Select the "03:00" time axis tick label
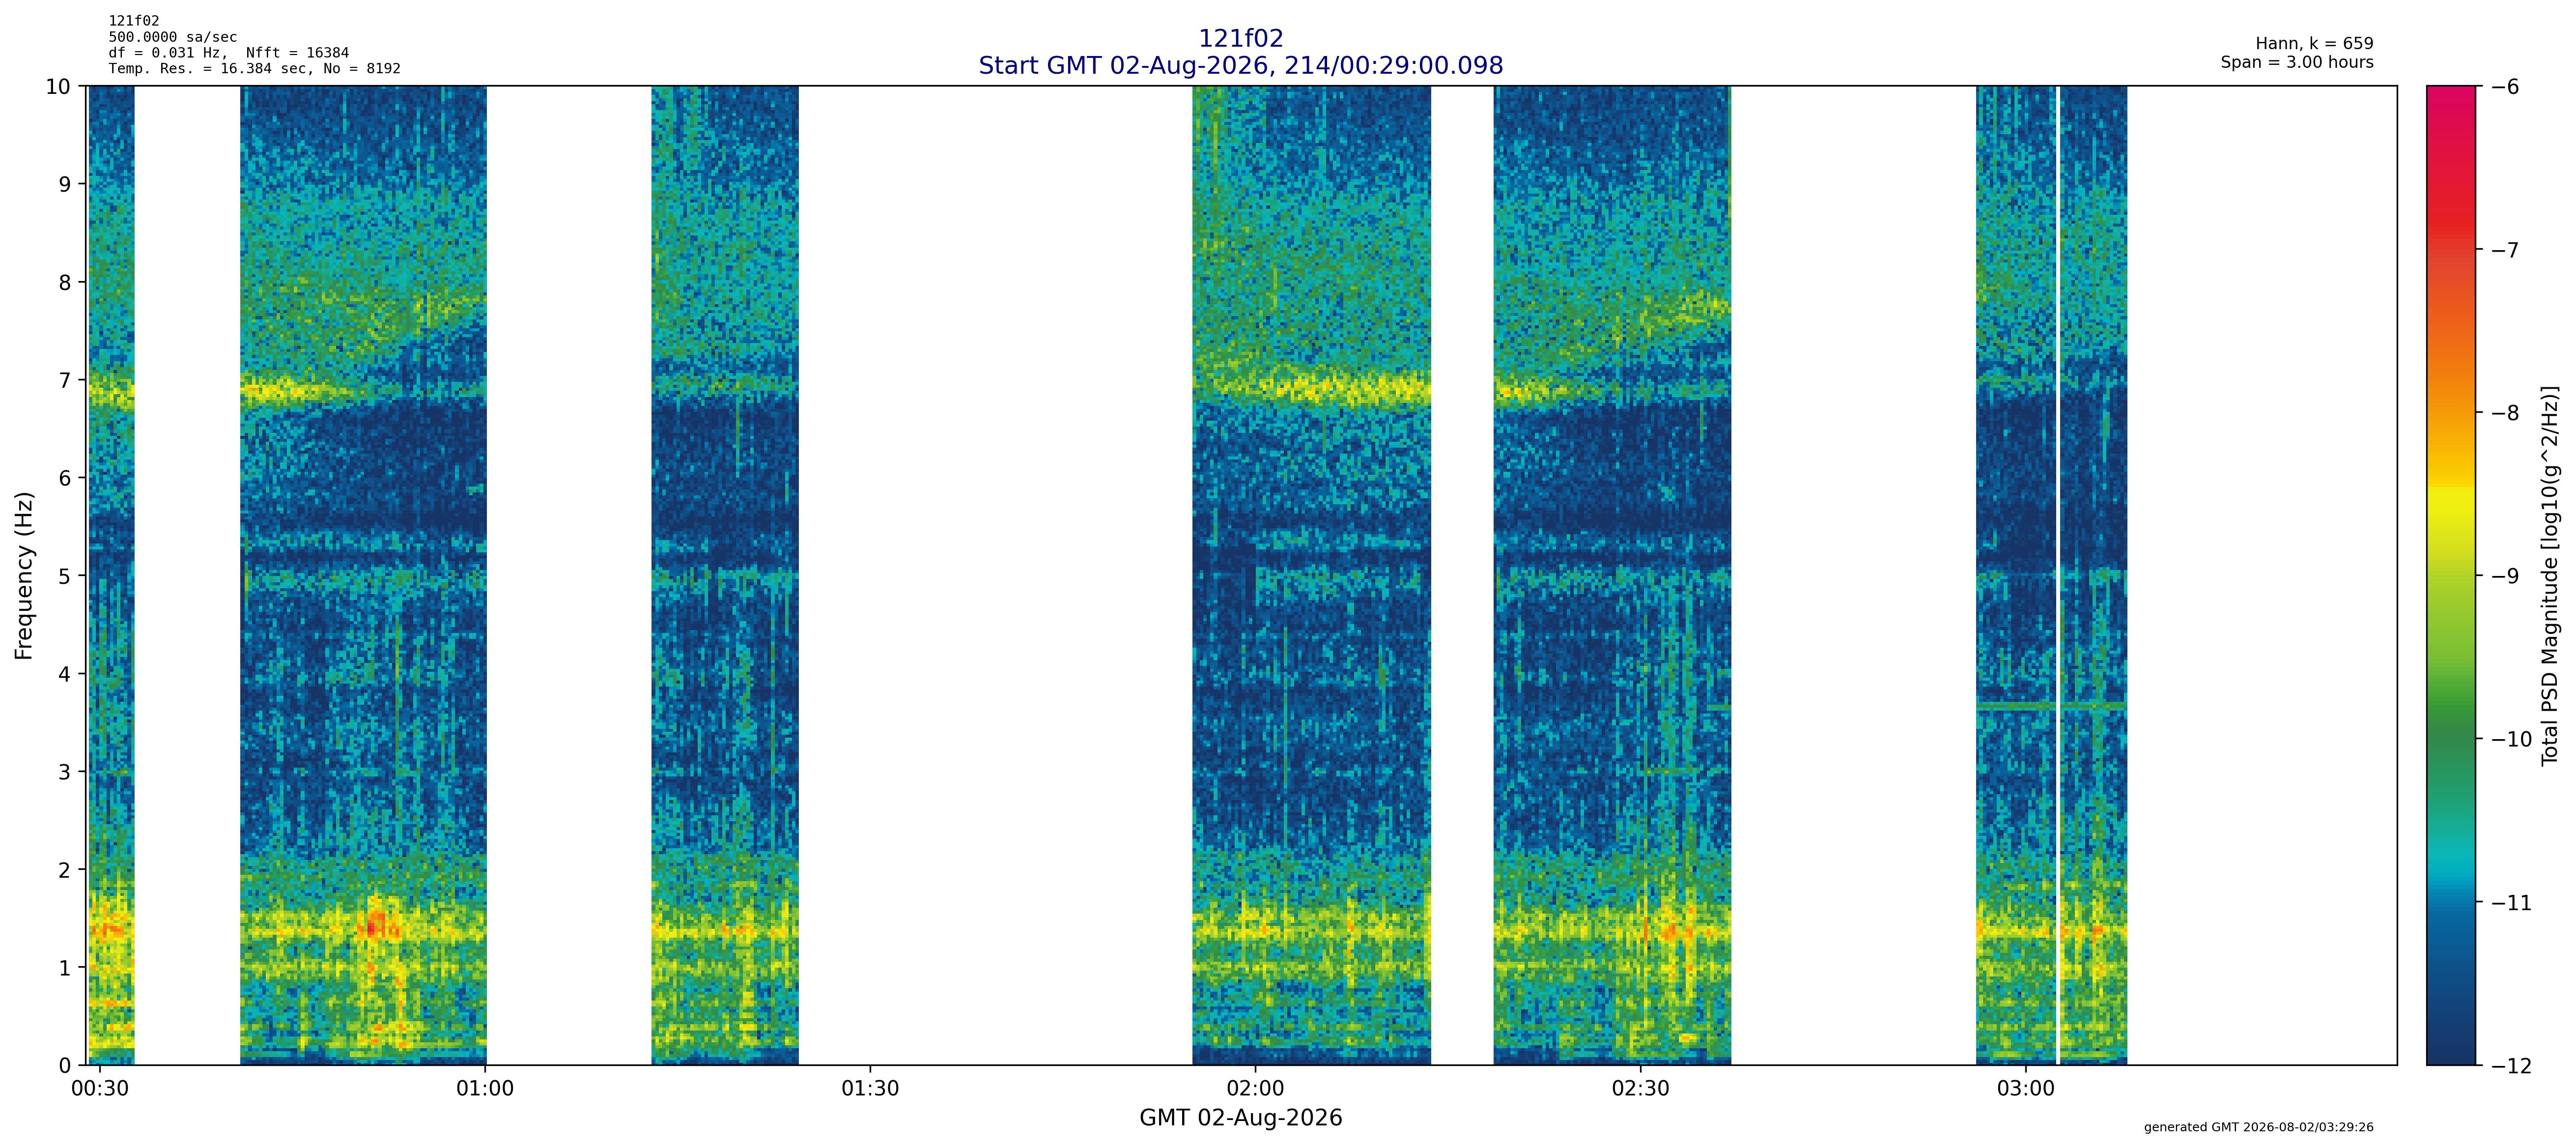 point(2026,1088)
